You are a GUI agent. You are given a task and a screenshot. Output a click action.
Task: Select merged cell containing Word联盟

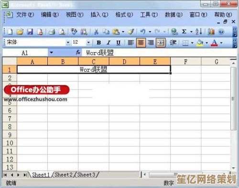pyautogui.click(x=94, y=69)
